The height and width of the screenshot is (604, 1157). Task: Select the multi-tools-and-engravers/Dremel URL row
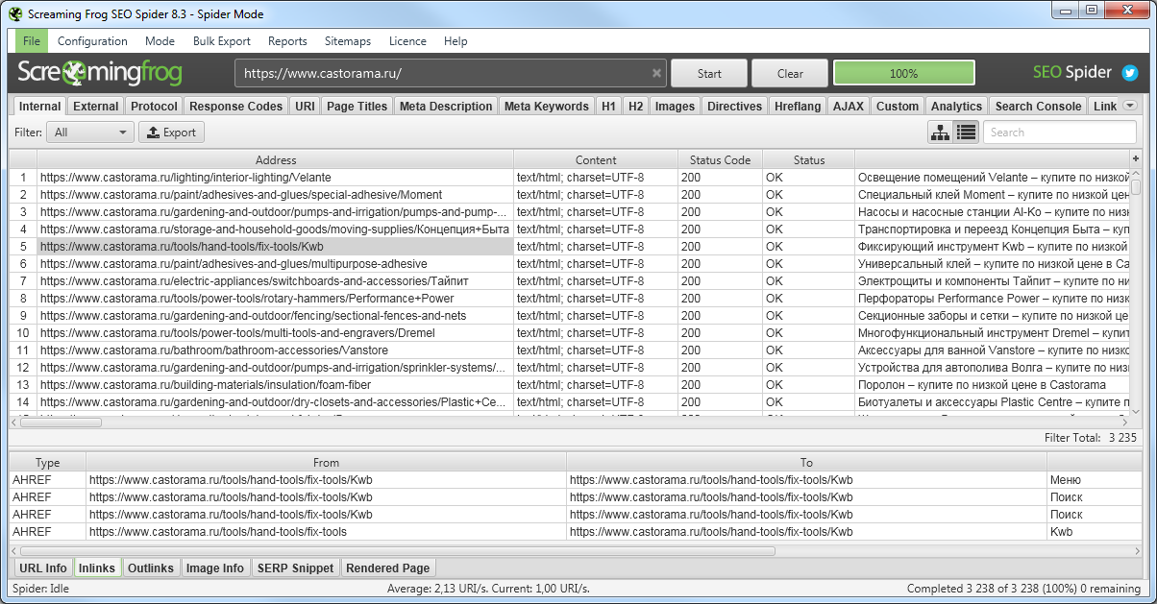[x=569, y=333]
